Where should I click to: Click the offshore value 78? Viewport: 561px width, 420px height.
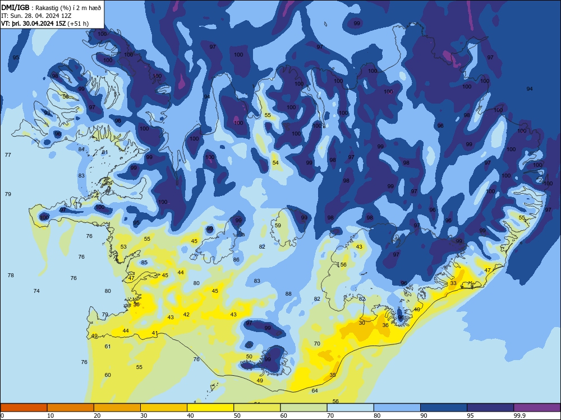tap(11, 276)
